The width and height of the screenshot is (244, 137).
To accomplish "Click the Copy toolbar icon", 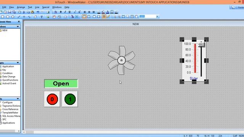I will (x=28, y=12).
